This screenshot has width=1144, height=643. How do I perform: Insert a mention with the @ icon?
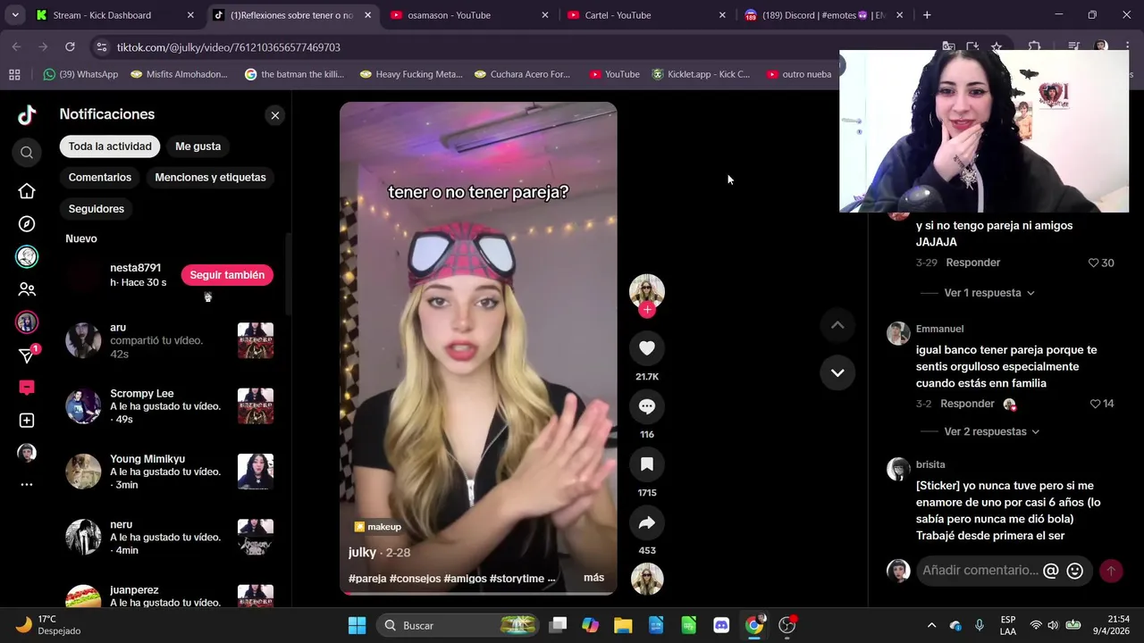pyautogui.click(x=1051, y=571)
